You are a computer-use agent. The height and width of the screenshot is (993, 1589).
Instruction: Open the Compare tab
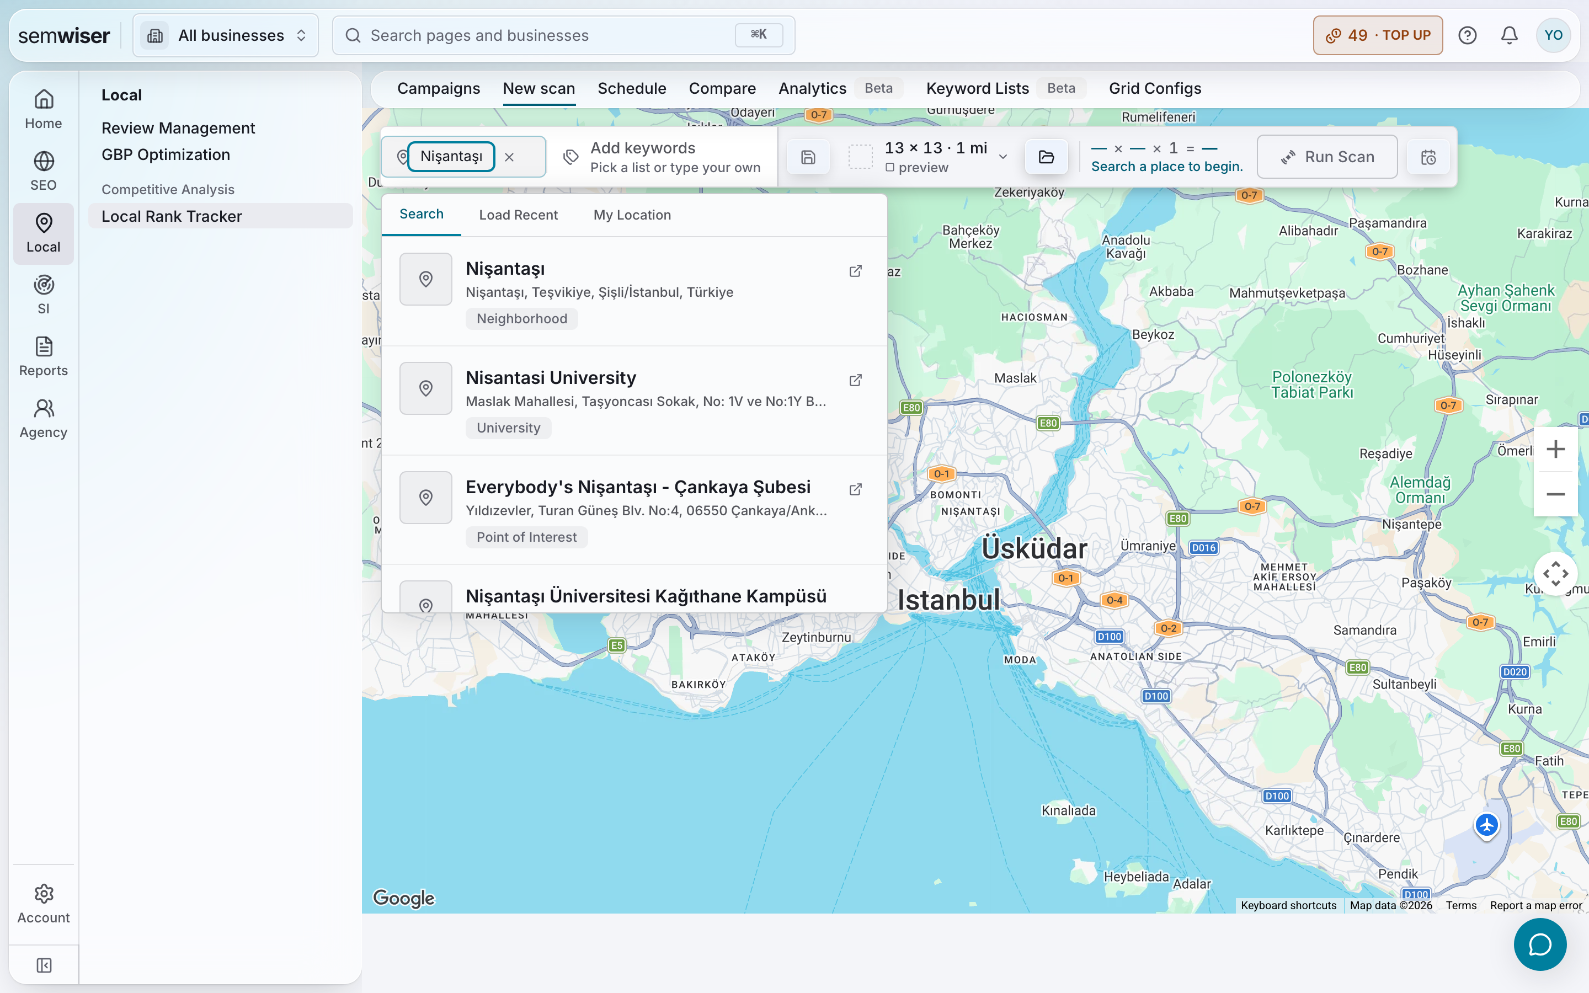pyautogui.click(x=722, y=89)
